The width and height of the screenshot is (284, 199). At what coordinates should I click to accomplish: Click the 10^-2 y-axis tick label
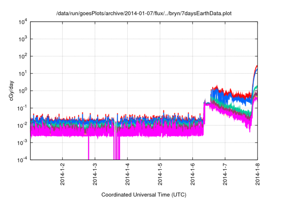(x=23, y=125)
